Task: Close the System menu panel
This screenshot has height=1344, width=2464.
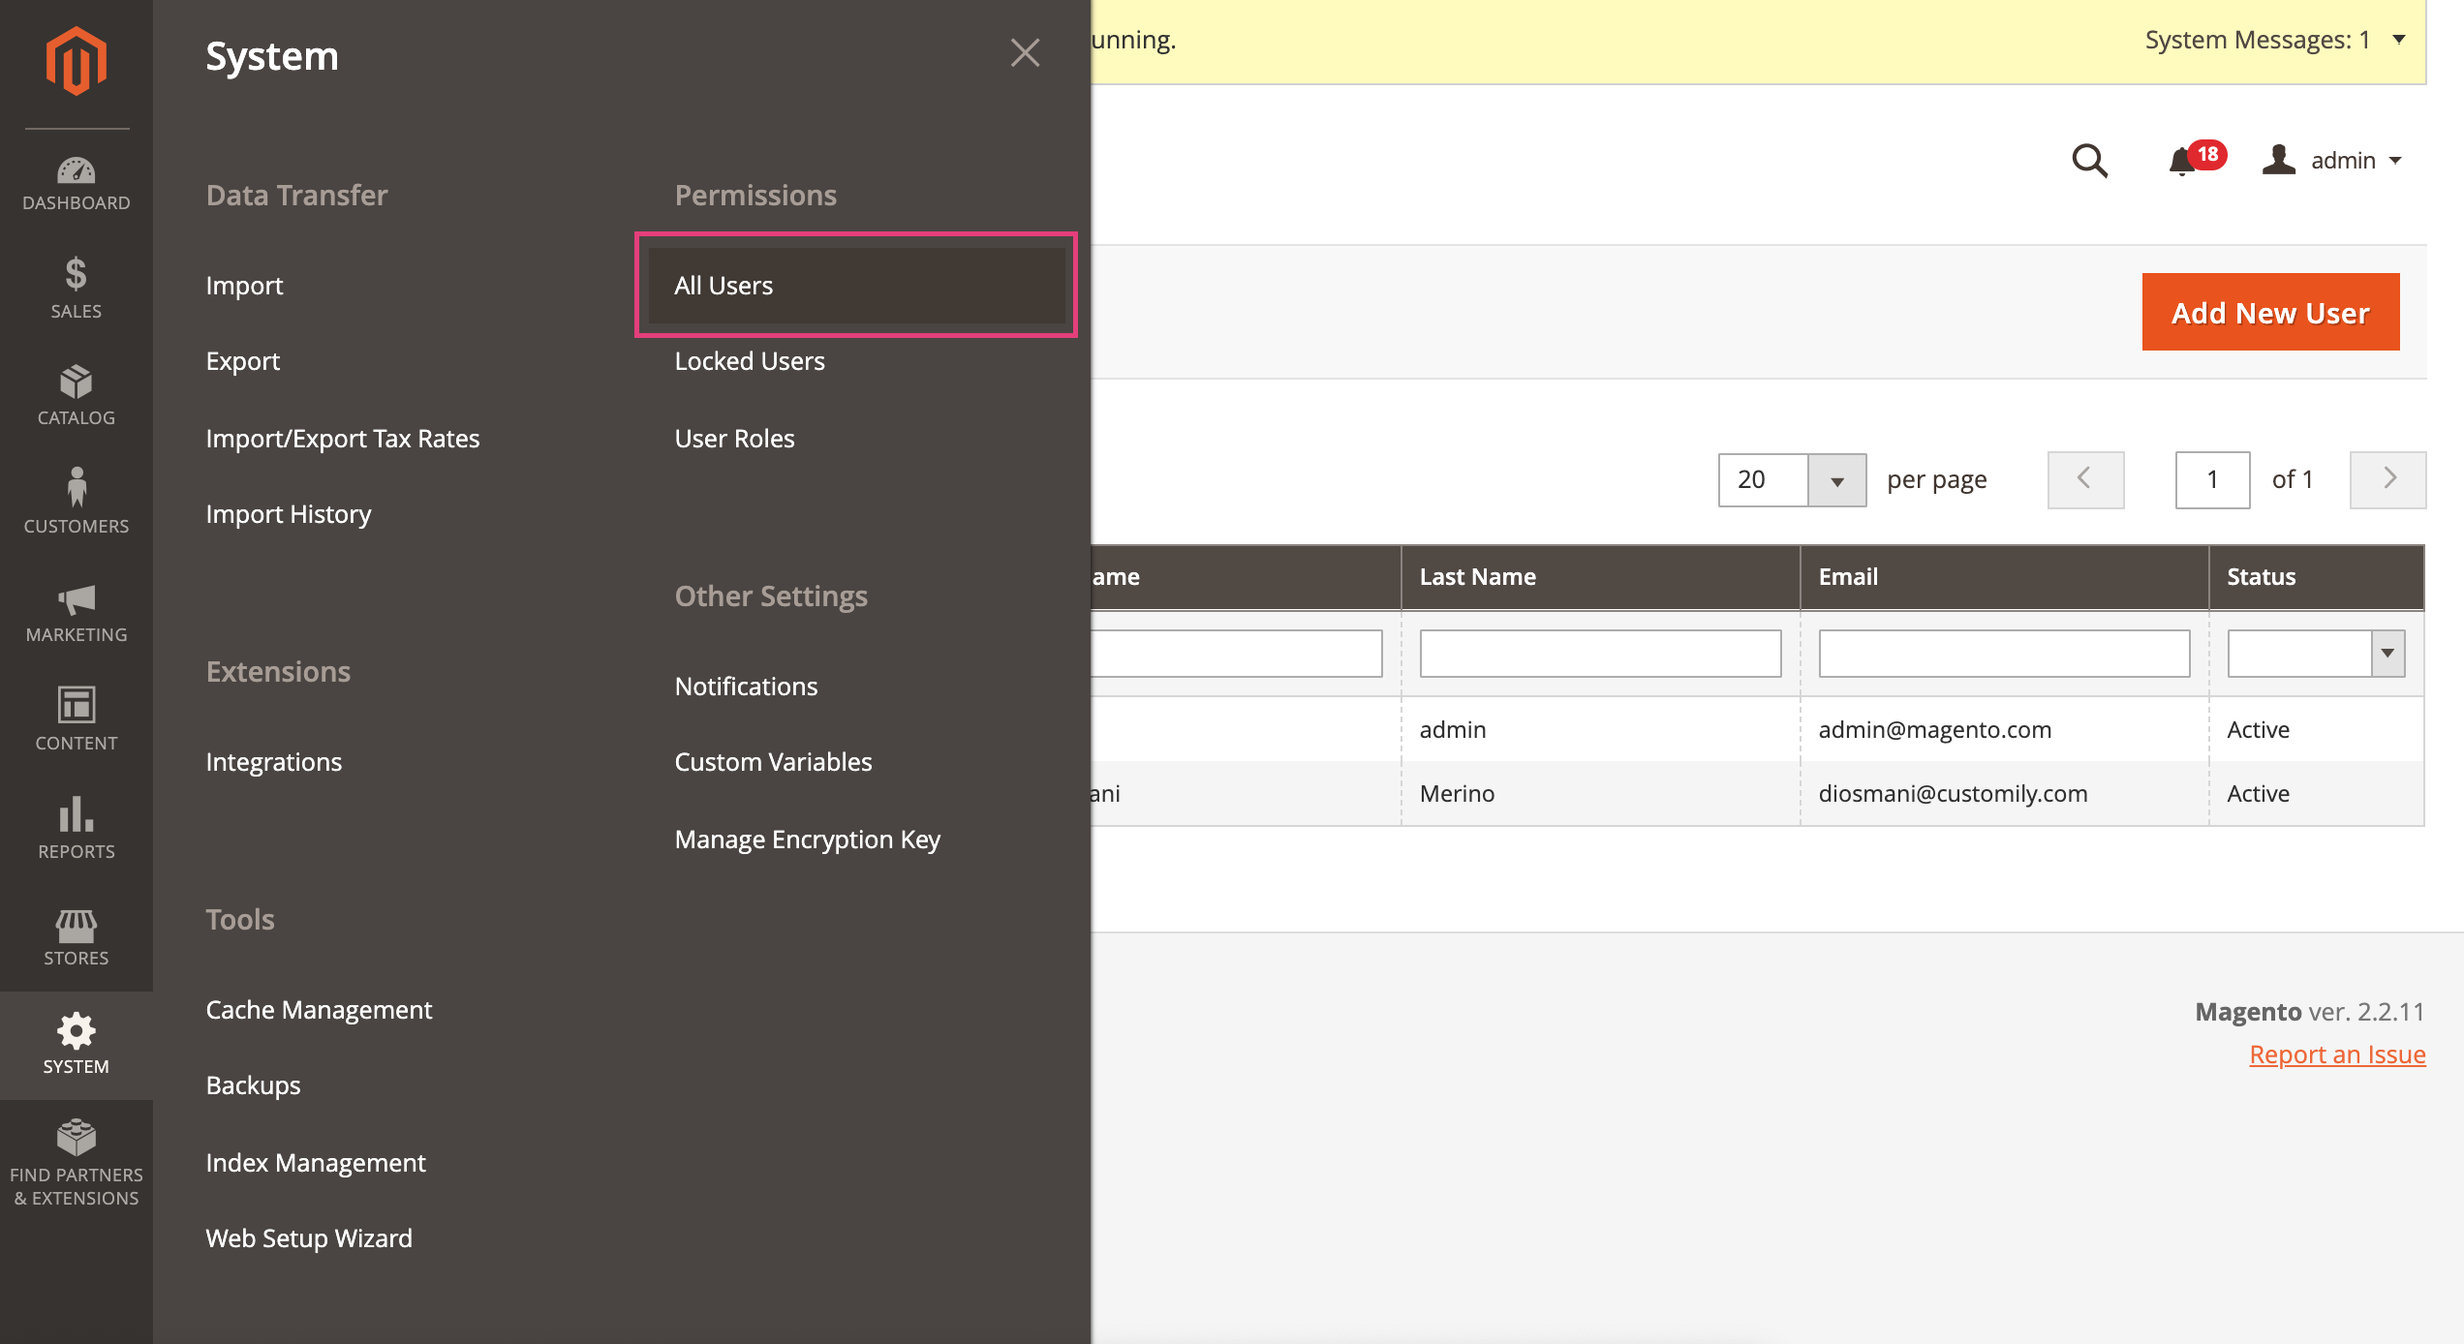Action: [1025, 53]
